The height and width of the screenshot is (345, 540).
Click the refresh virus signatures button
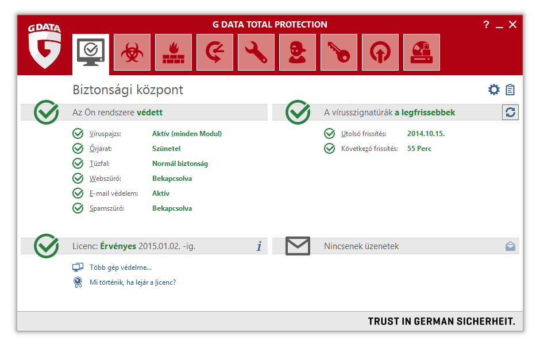click(510, 113)
